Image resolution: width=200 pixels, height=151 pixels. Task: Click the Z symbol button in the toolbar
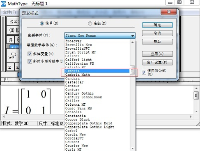[x=9, y=67]
